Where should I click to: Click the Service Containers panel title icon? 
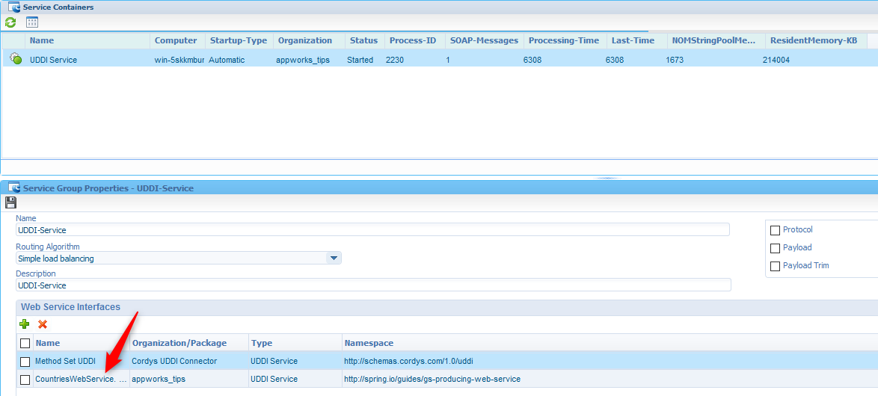pyautogui.click(x=13, y=7)
